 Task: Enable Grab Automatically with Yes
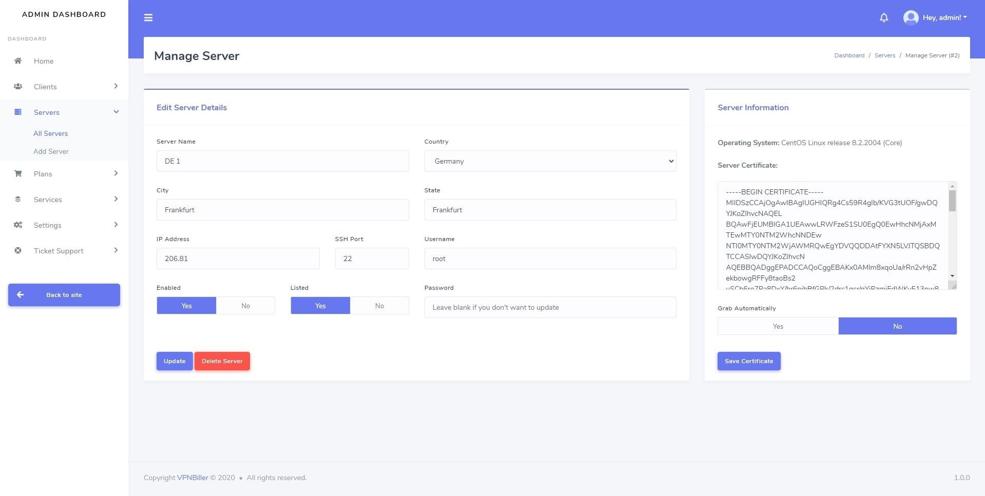click(778, 326)
